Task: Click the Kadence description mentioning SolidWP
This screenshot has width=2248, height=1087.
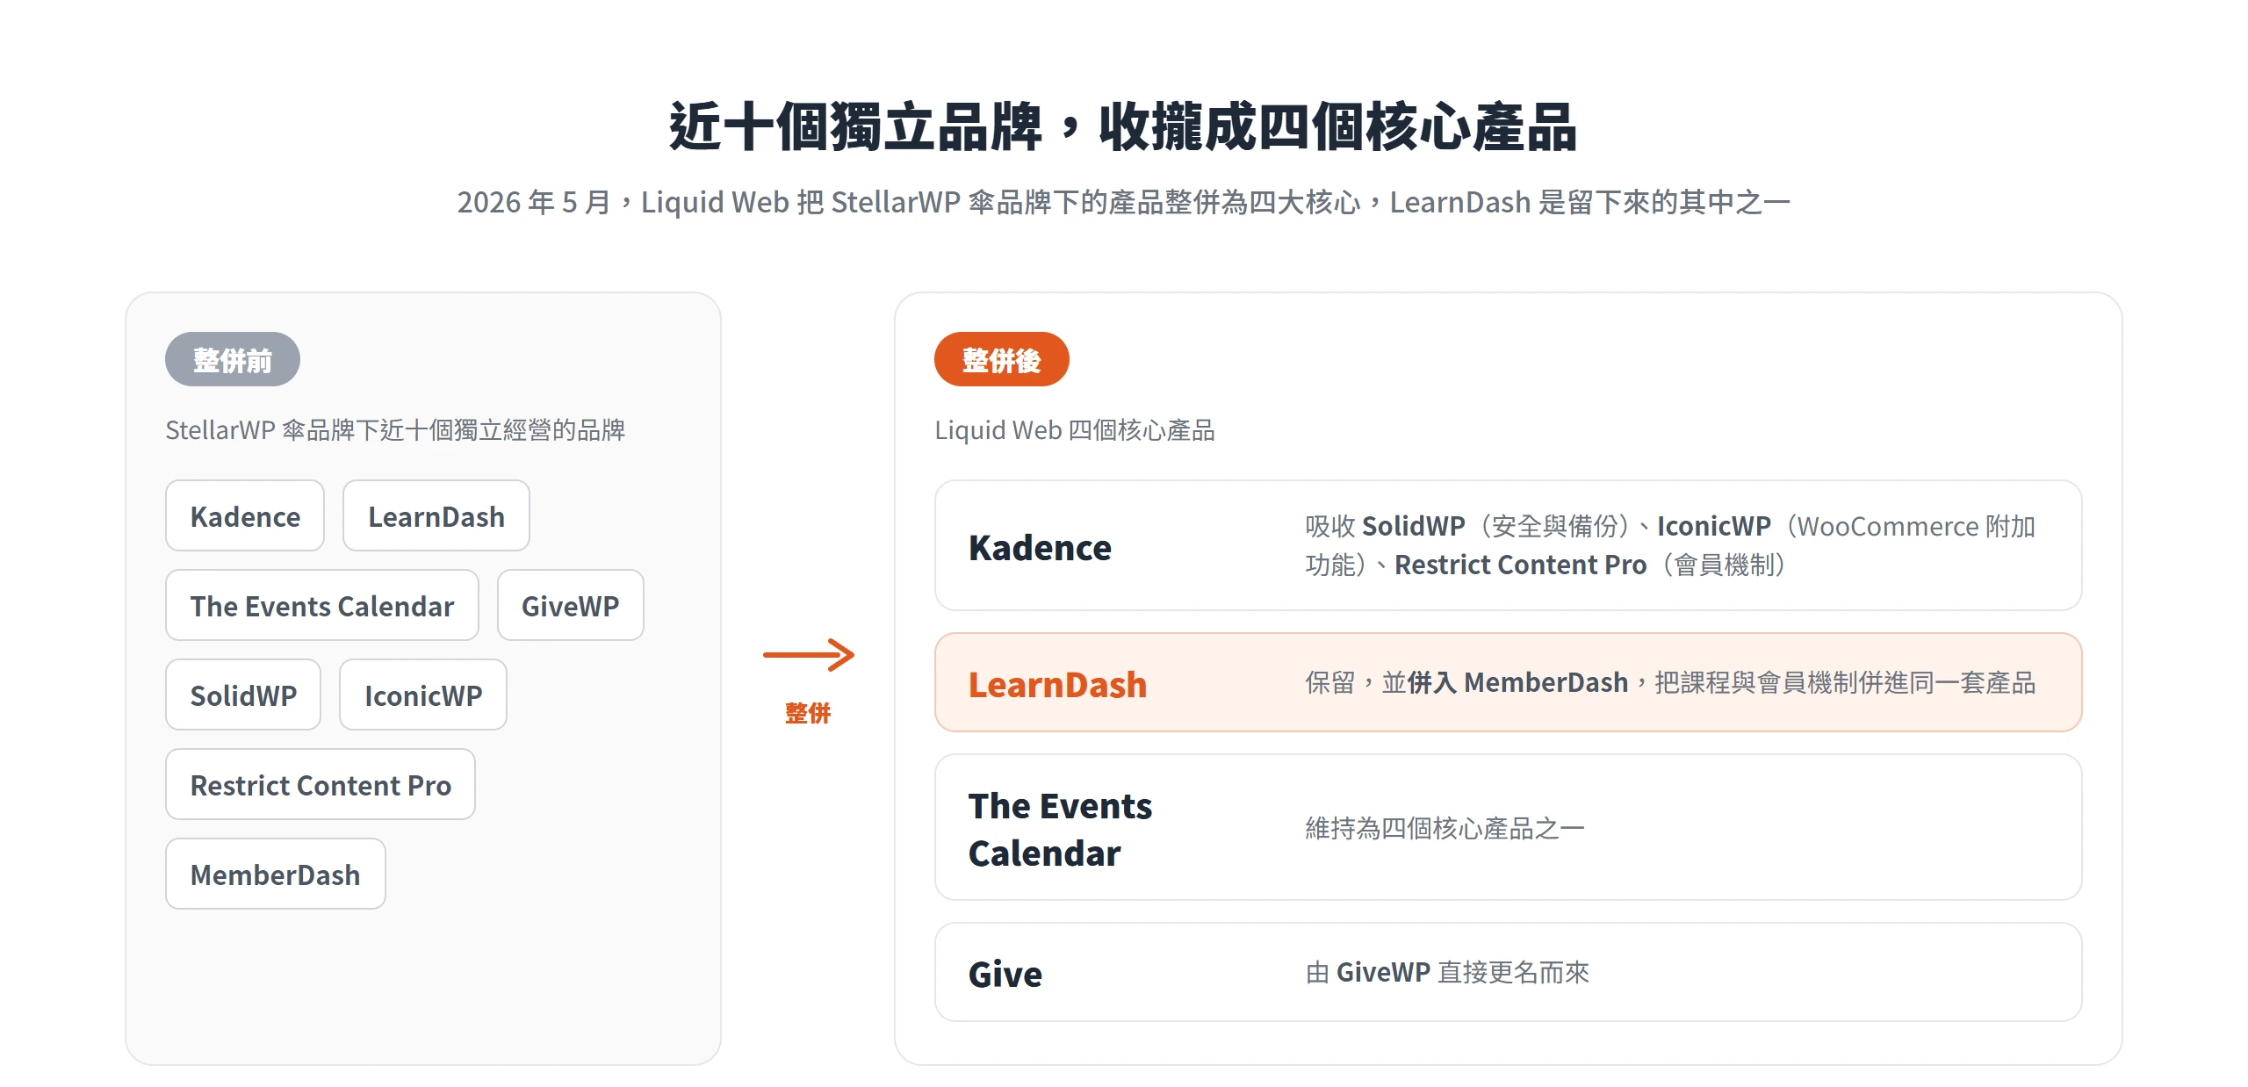Action: (1670, 545)
